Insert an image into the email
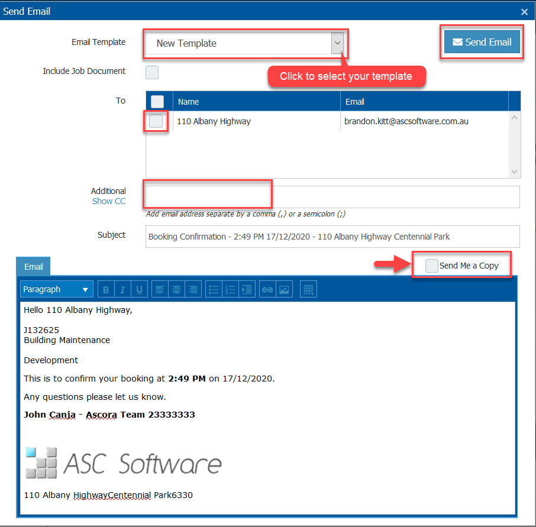The image size is (536, 527). 285,290
